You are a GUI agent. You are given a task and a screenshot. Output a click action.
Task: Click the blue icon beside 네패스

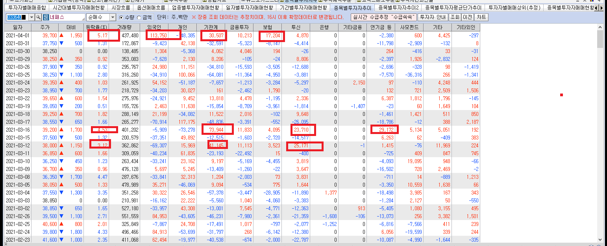pyautogui.click(x=46, y=17)
